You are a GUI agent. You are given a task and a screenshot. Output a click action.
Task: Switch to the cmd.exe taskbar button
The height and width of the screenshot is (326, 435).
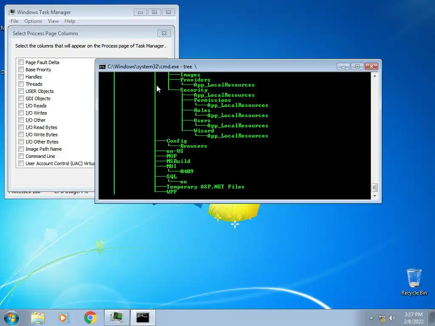point(143,318)
